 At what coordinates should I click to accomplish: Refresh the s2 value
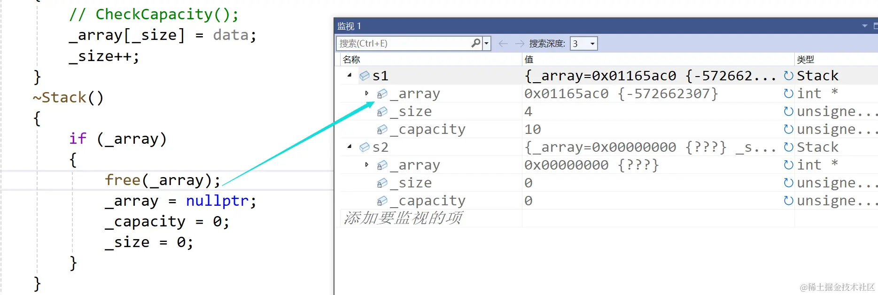788,147
